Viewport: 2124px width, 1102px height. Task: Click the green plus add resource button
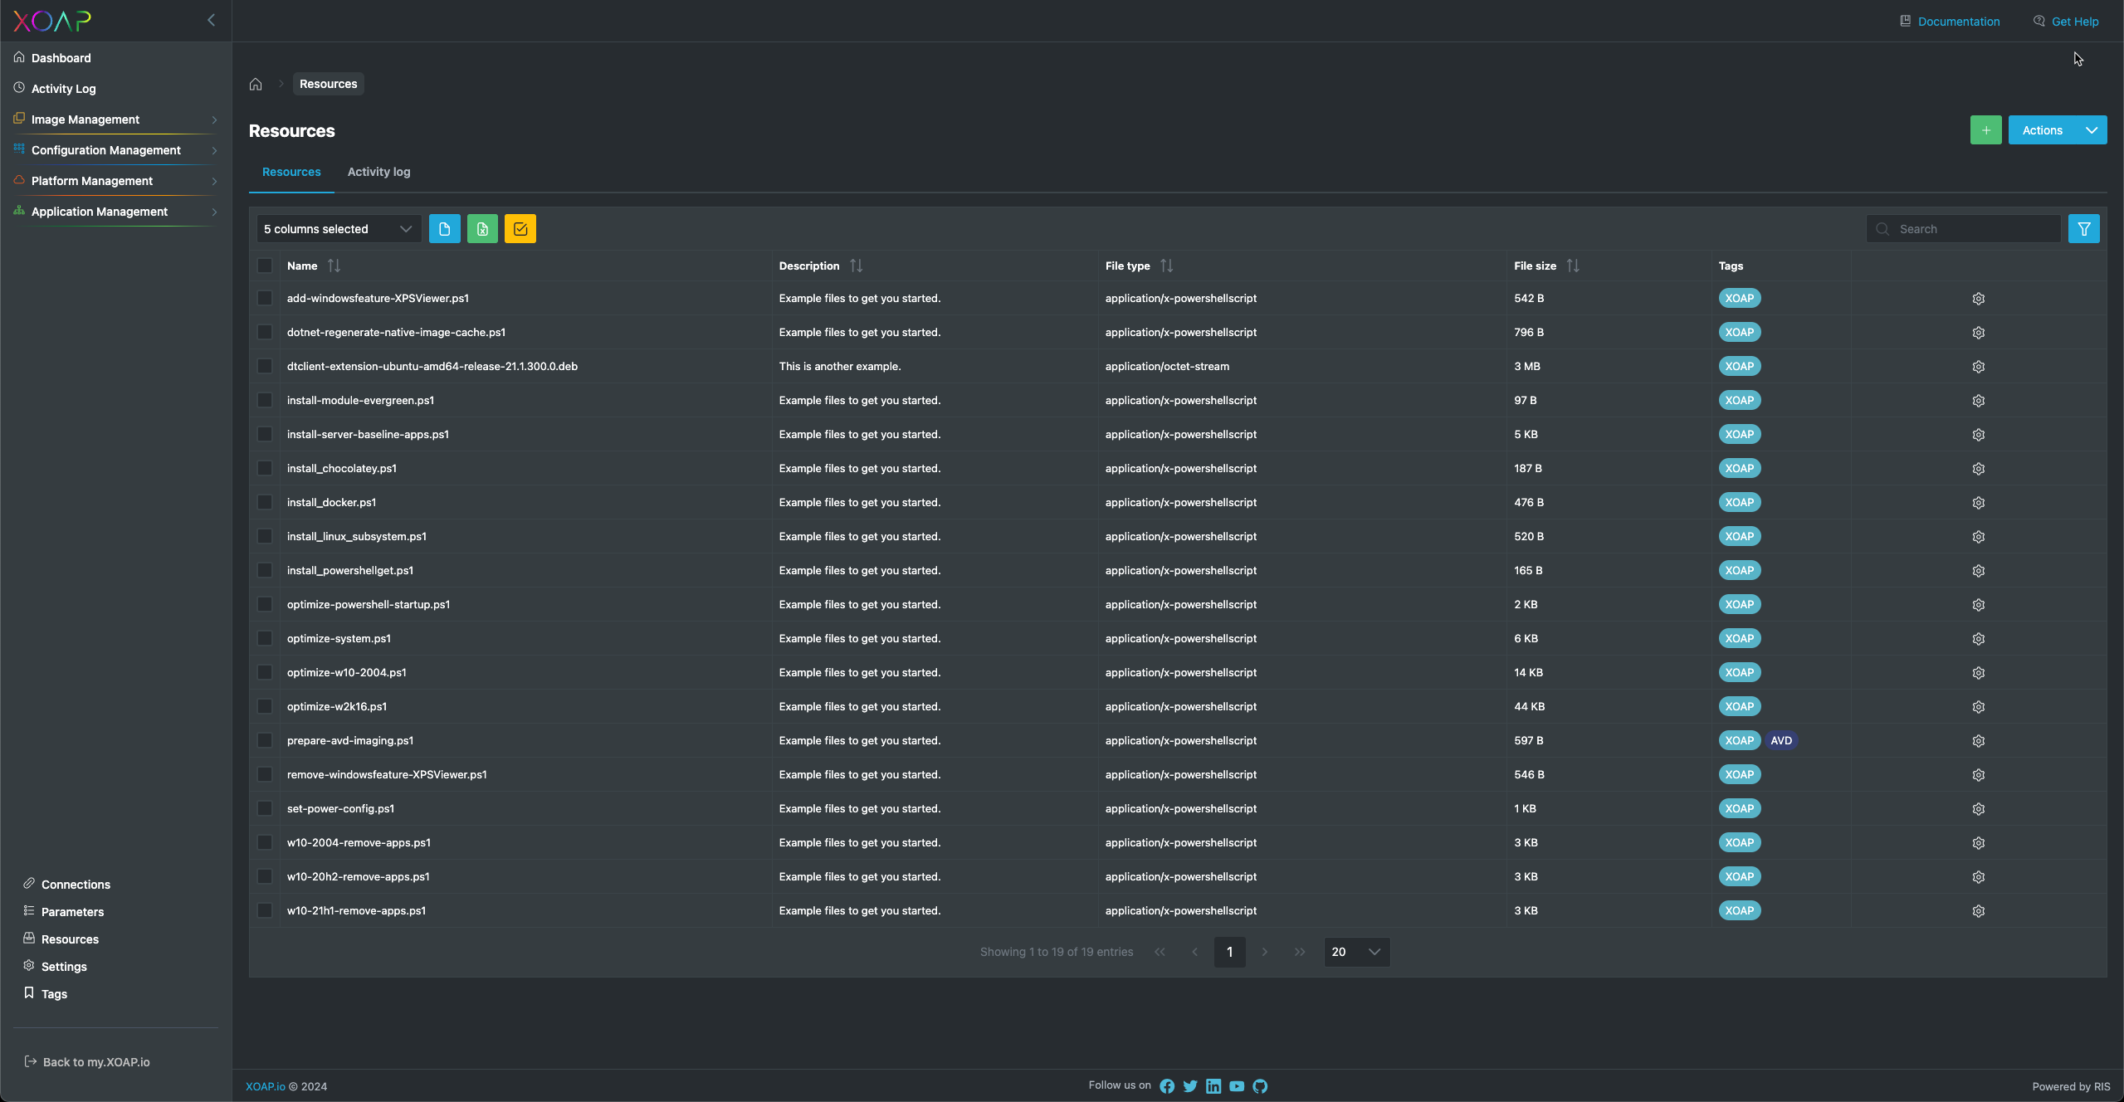1985,130
